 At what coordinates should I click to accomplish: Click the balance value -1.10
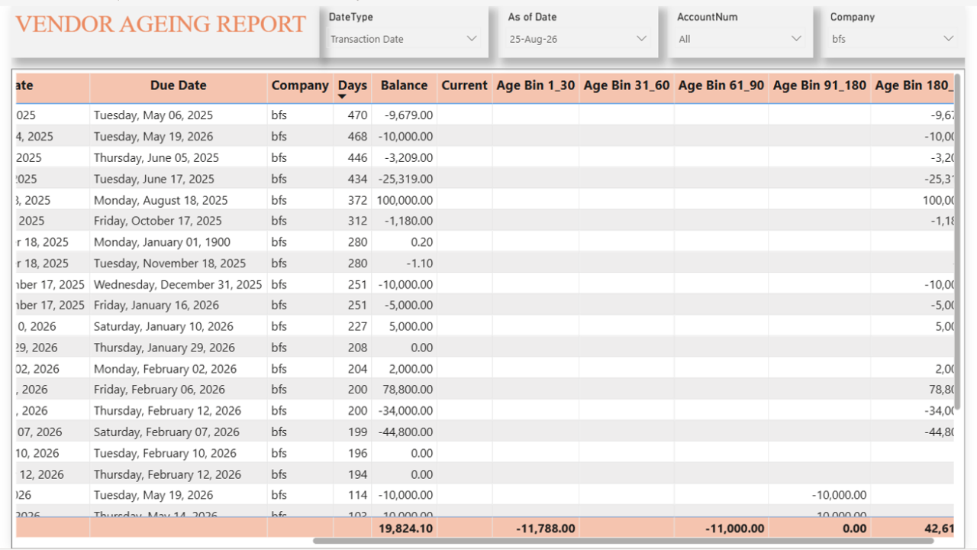(x=420, y=264)
